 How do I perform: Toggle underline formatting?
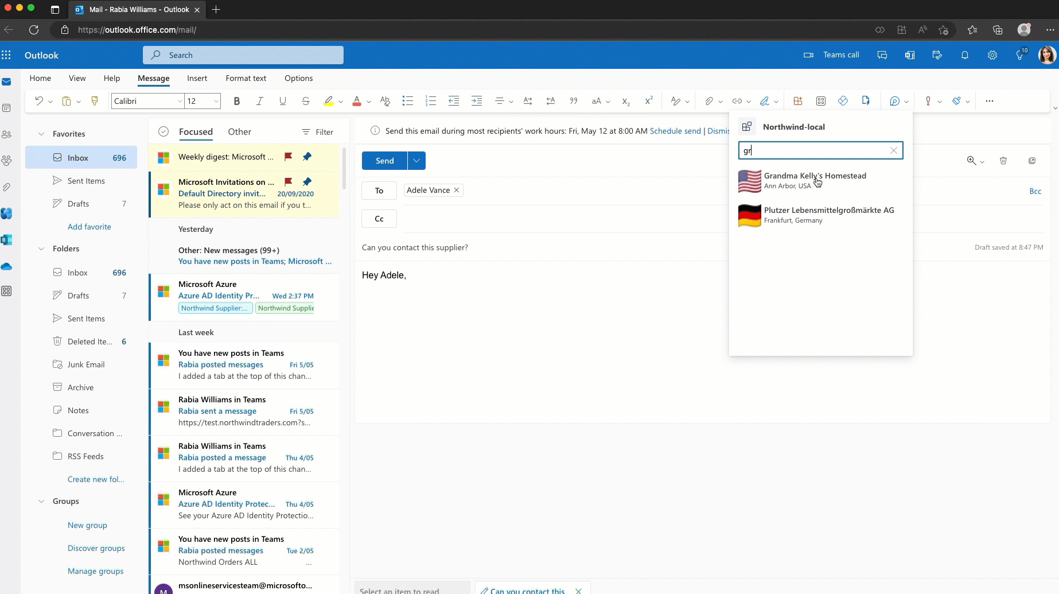tap(282, 101)
